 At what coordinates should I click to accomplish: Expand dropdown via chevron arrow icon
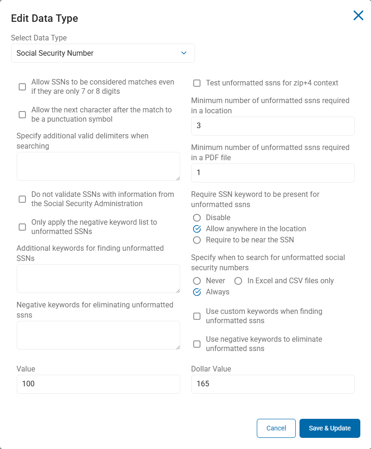[184, 53]
